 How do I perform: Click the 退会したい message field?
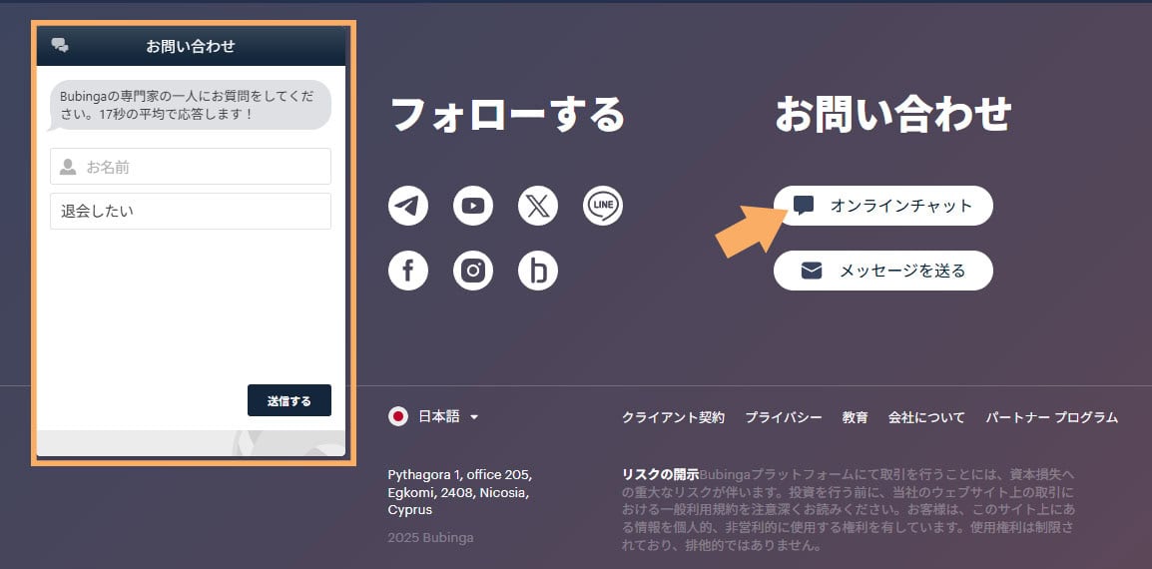[191, 211]
